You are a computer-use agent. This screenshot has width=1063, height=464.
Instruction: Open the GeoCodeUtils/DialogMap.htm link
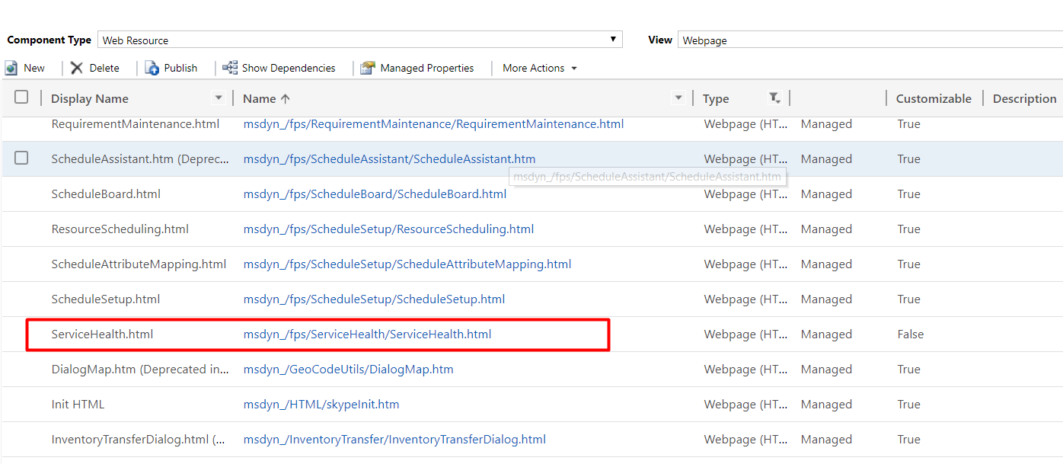(348, 369)
